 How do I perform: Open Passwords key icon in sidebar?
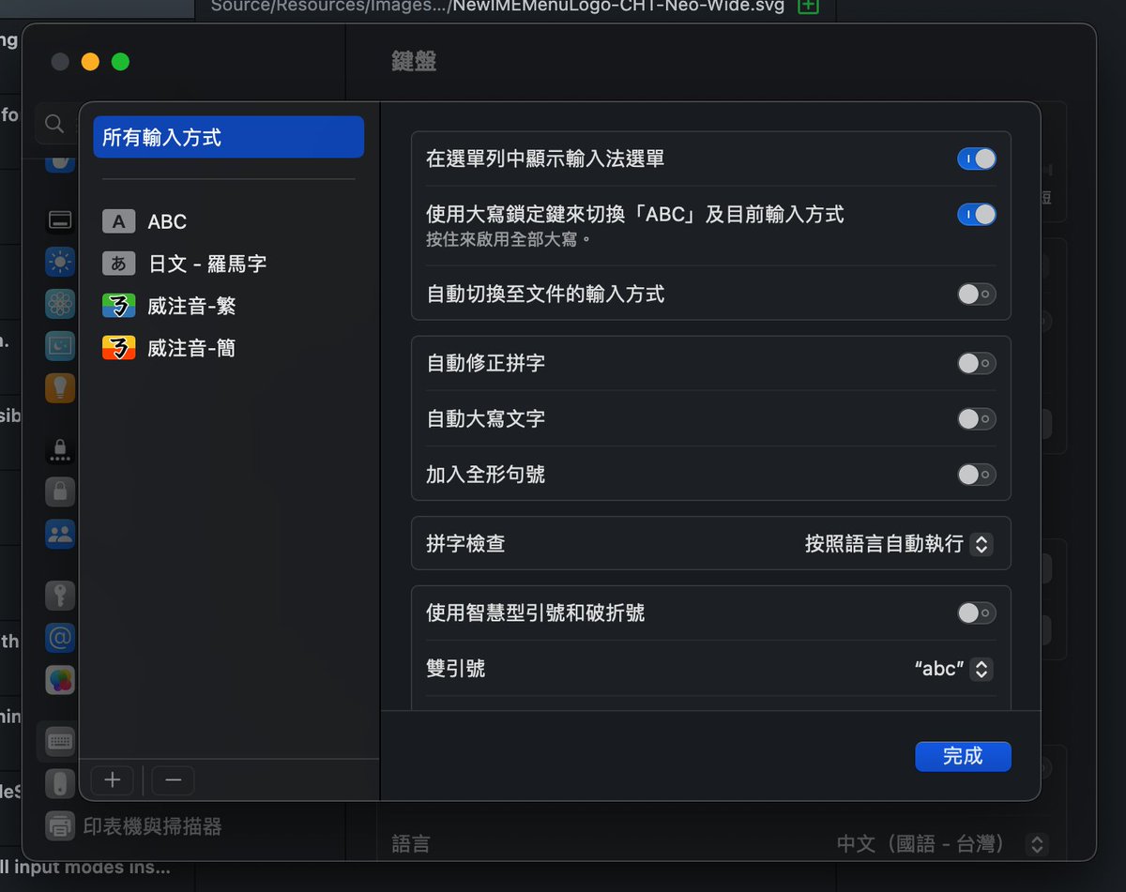[x=60, y=596]
